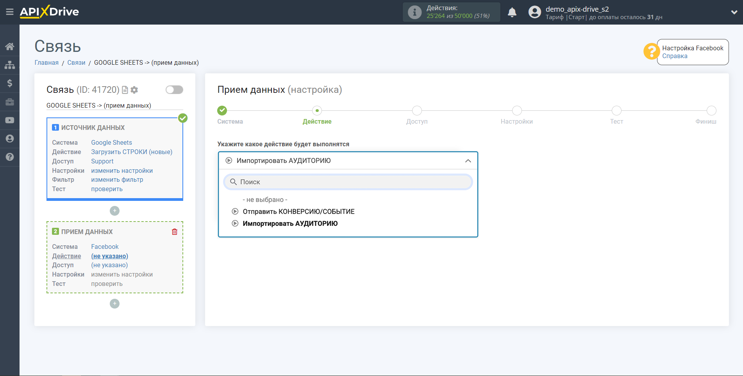Open the notifications bell

pyautogui.click(x=512, y=12)
